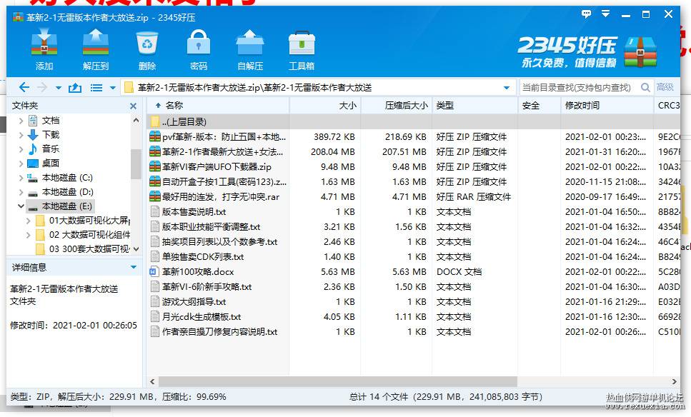Collapse the 详细信息 panel arrow
The image size is (691, 417).
coord(134,267)
